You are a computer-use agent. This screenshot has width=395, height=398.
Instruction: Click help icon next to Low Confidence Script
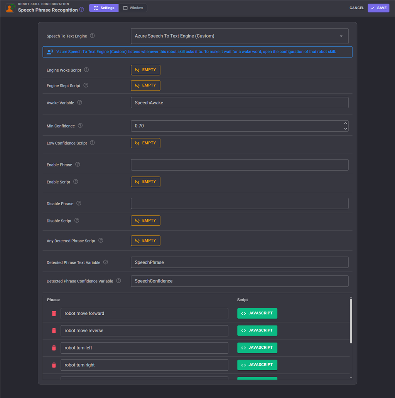pyautogui.click(x=92, y=143)
